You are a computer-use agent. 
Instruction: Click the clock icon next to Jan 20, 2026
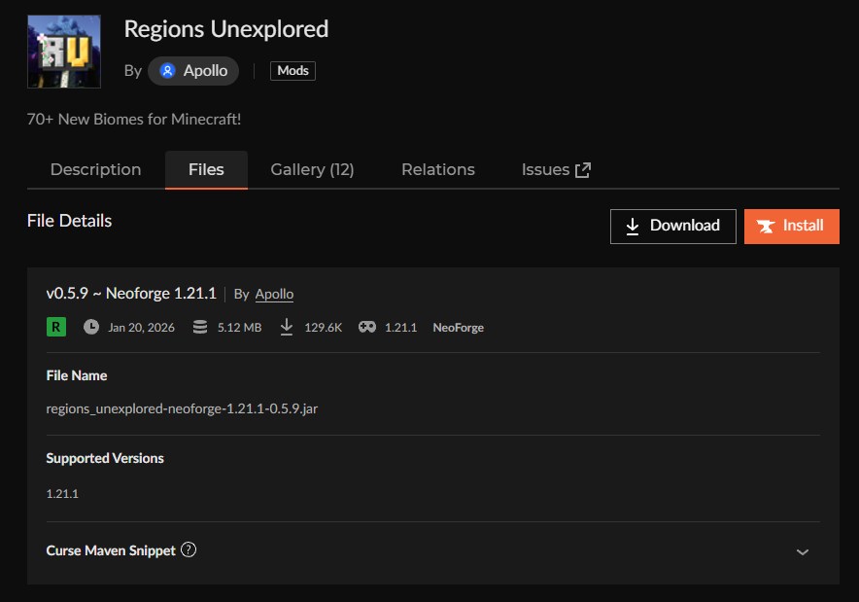point(91,327)
